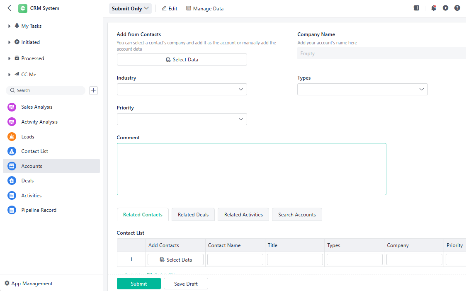Click Select Data under Add from Contacts
This screenshot has width=466, height=291.
click(182, 59)
